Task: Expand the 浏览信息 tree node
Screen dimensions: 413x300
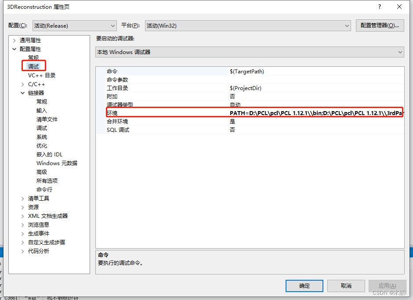Action: [23, 225]
